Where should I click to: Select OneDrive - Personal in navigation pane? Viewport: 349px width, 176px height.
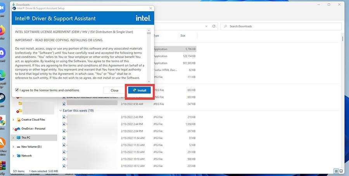(33, 129)
